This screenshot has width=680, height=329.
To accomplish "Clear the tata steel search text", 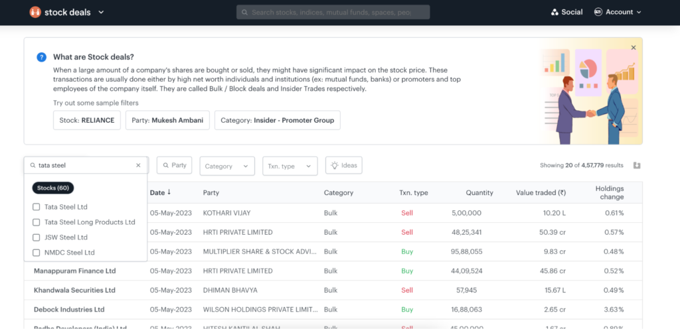I will click(x=138, y=165).
